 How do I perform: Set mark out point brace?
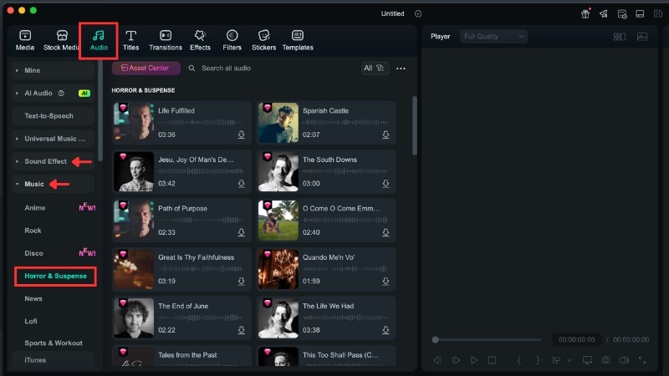point(538,360)
